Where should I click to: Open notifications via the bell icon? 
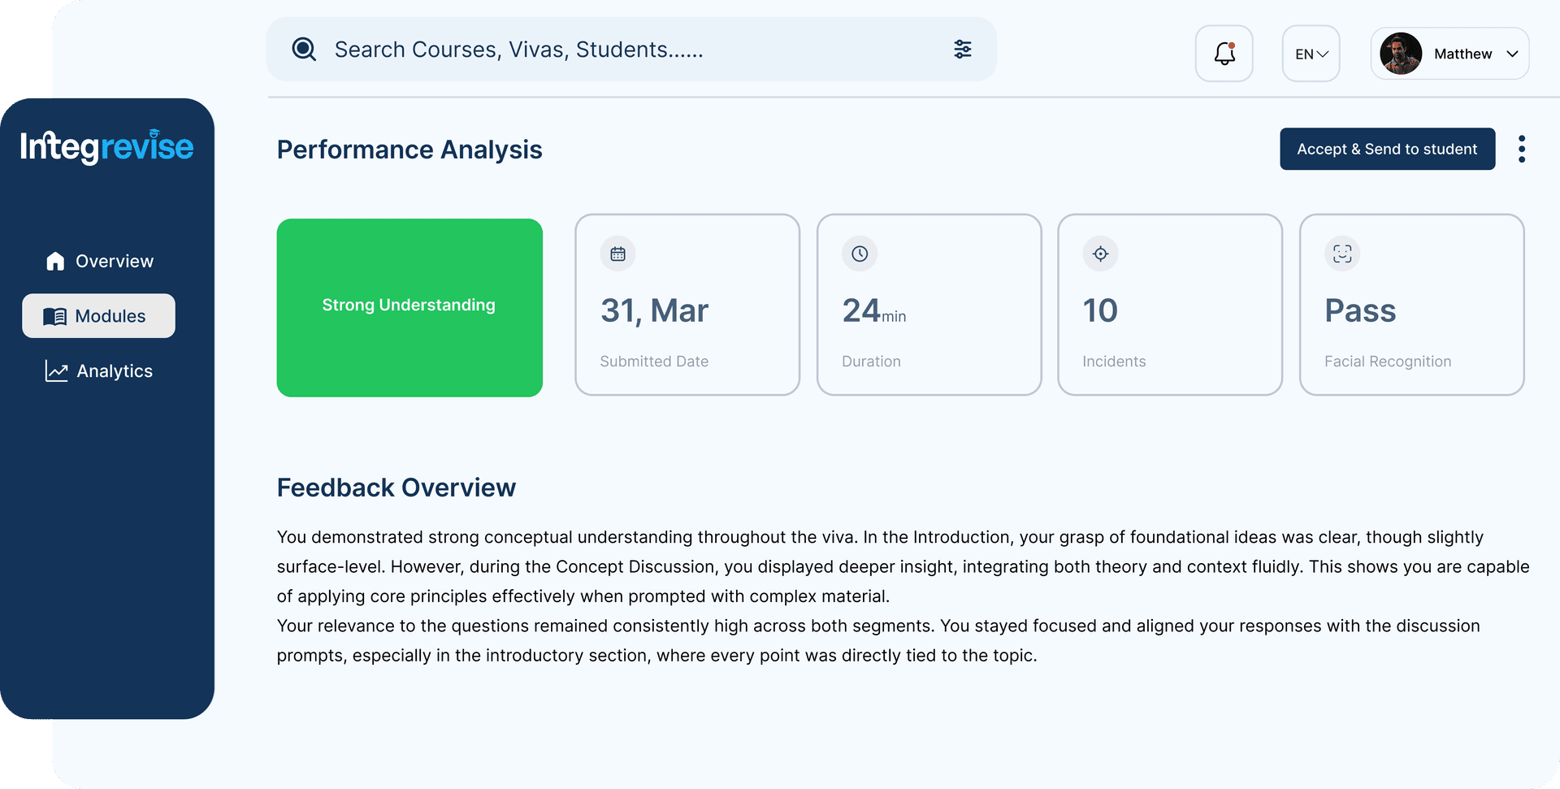(1223, 53)
